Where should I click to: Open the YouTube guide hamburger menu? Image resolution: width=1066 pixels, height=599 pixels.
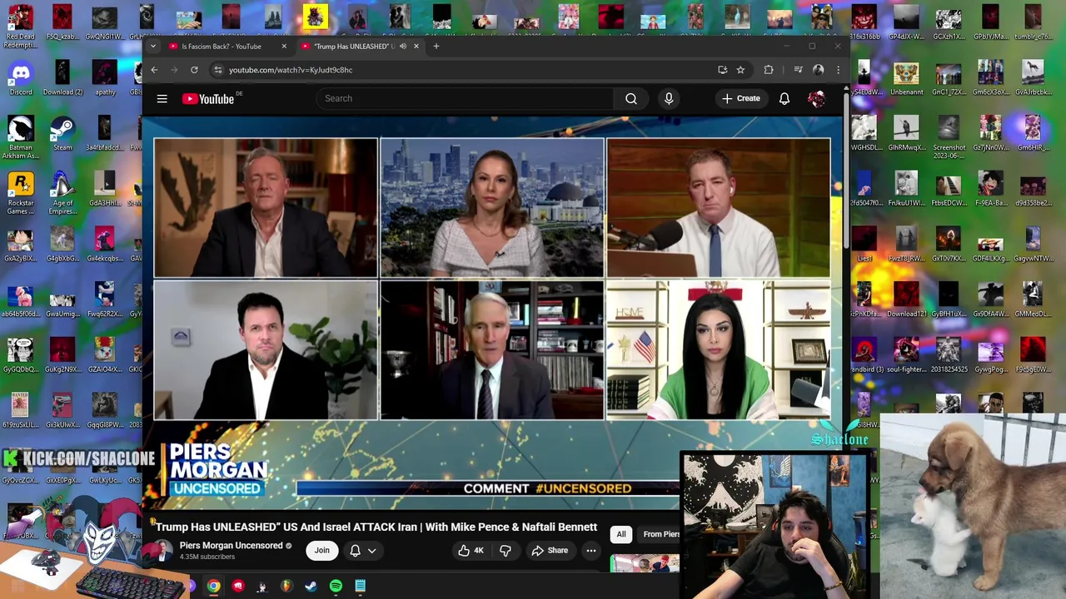[162, 99]
